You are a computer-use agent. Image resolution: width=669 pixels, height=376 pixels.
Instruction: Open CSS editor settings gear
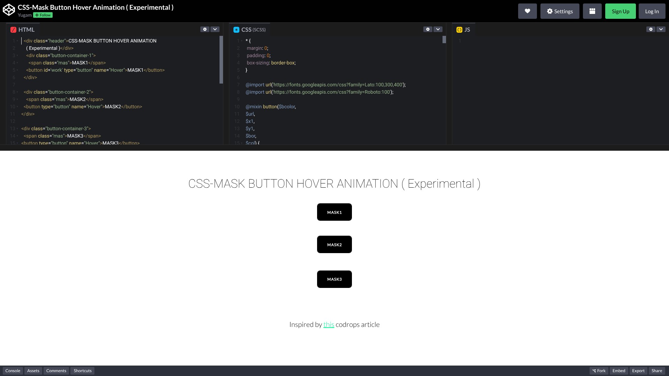[x=428, y=29]
